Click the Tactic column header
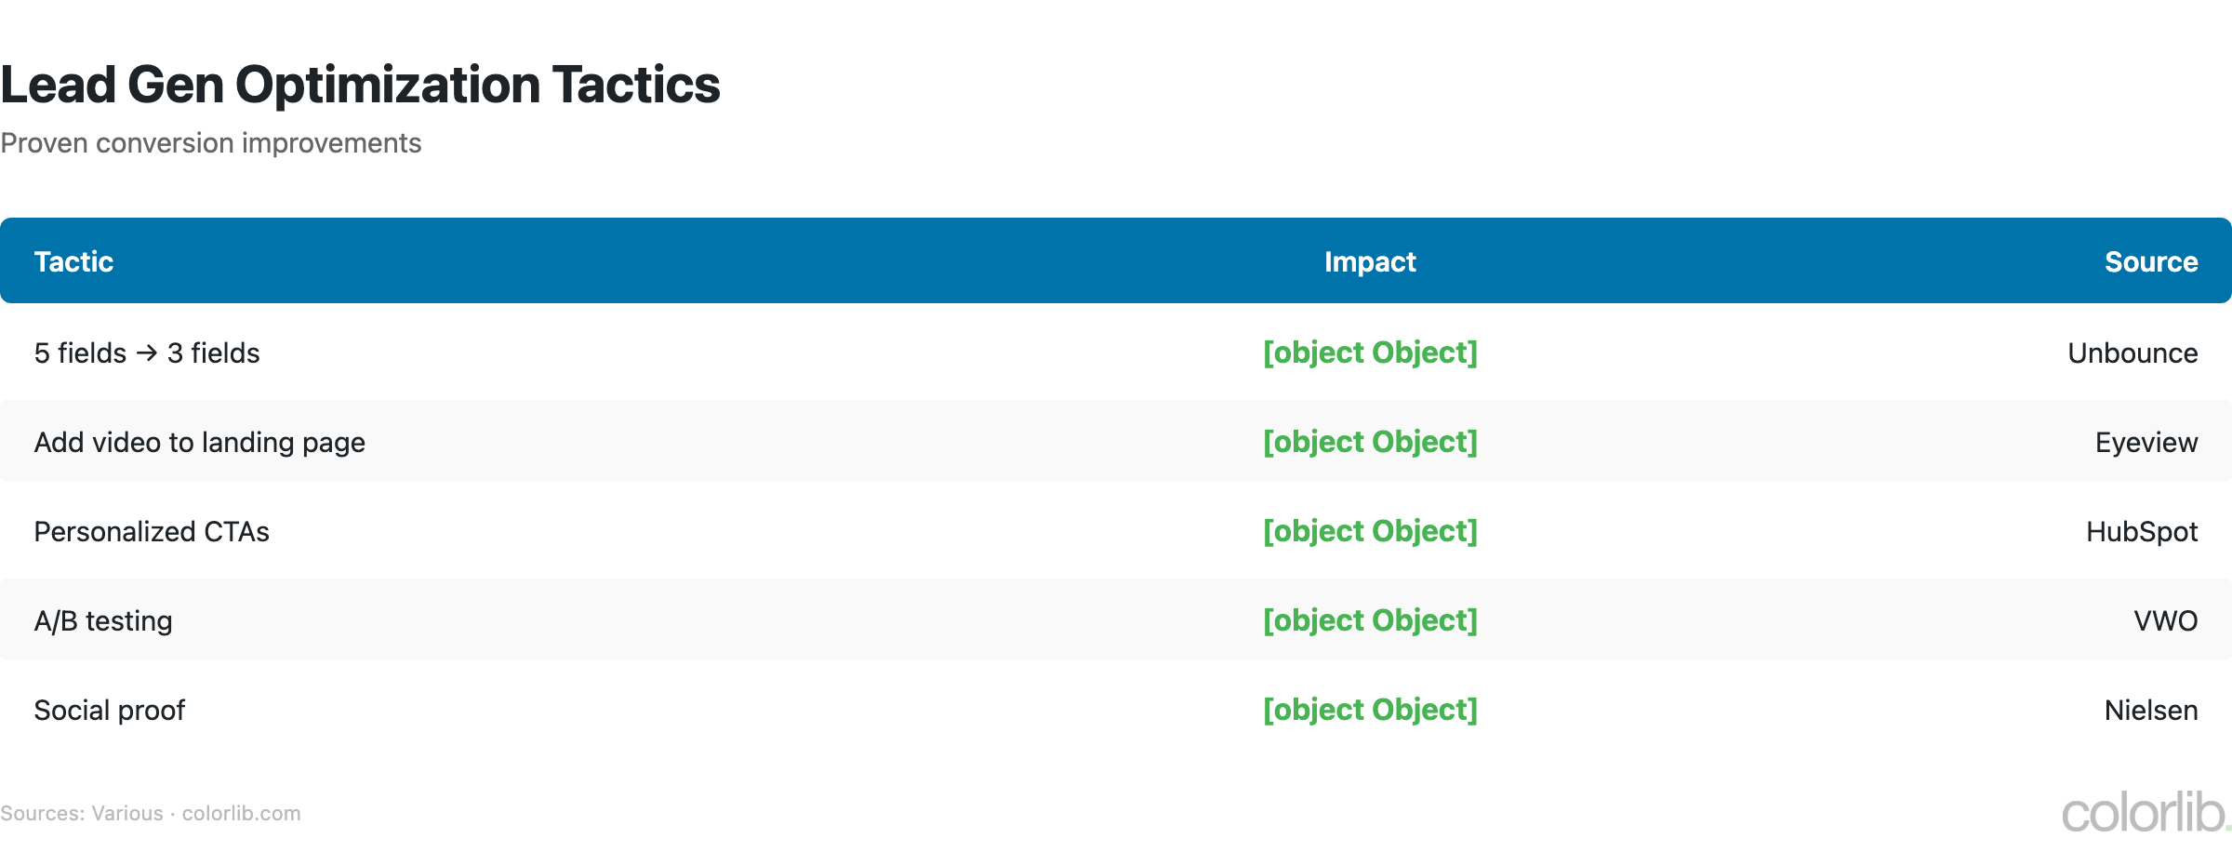The image size is (2232, 865). pyautogui.click(x=73, y=262)
